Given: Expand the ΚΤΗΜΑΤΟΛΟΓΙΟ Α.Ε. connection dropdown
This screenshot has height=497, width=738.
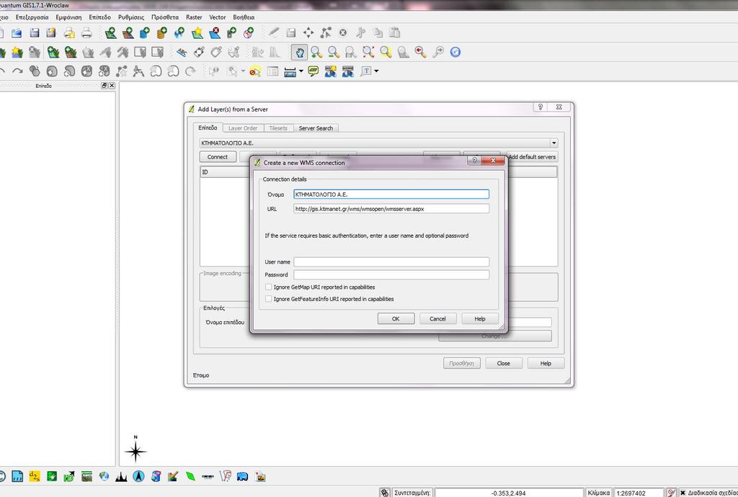Looking at the screenshot, I should (x=553, y=143).
